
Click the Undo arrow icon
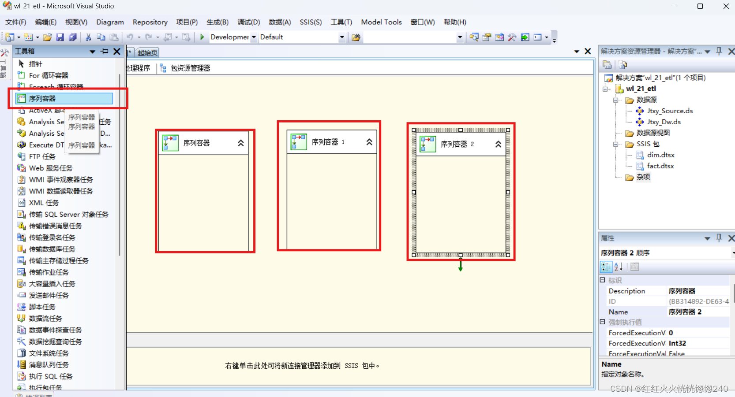130,37
